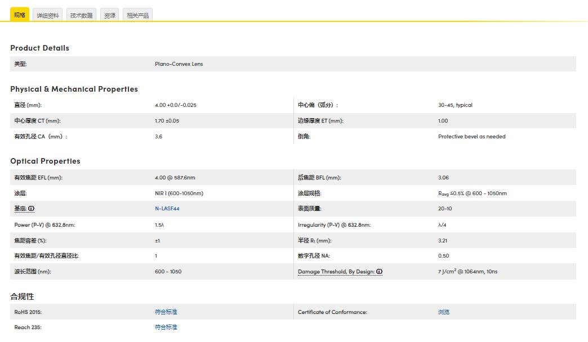Click the Damage Threshold, By Design label

click(336, 272)
